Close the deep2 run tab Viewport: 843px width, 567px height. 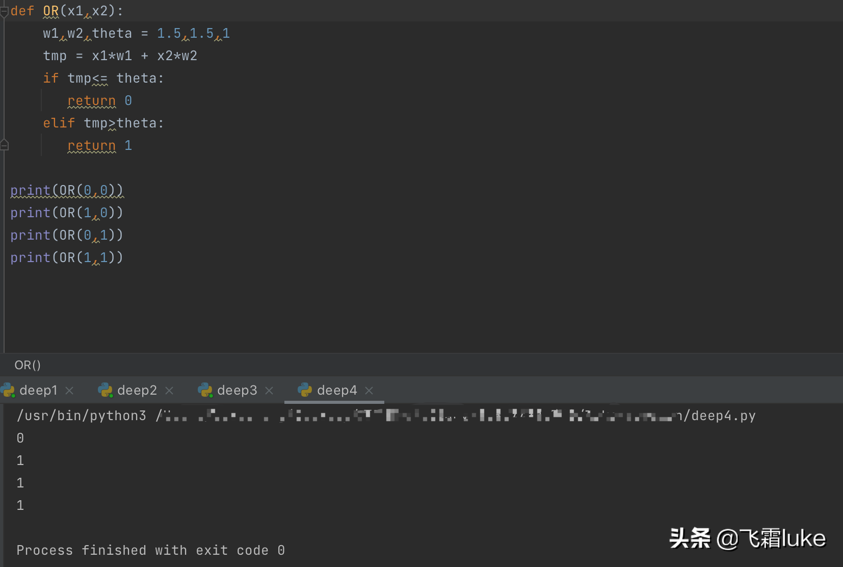(169, 391)
